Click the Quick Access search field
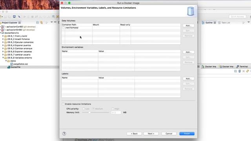The width and height of the screenshot is (251, 141). tap(237, 16)
